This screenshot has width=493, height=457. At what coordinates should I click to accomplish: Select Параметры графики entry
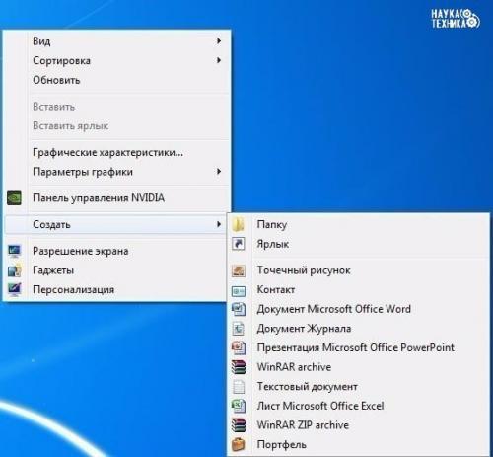[x=116, y=172]
